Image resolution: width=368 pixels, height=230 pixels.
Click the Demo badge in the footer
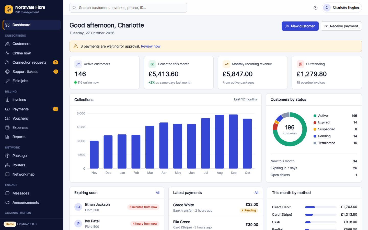coord(10,224)
